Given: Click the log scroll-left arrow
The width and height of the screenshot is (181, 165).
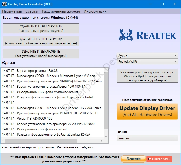Looking at the screenshot, I should click(3, 141).
